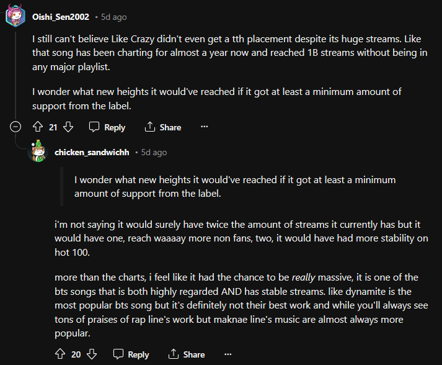Share chicken_sandwichh's reply
This screenshot has width=442, height=365.
coord(186,354)
